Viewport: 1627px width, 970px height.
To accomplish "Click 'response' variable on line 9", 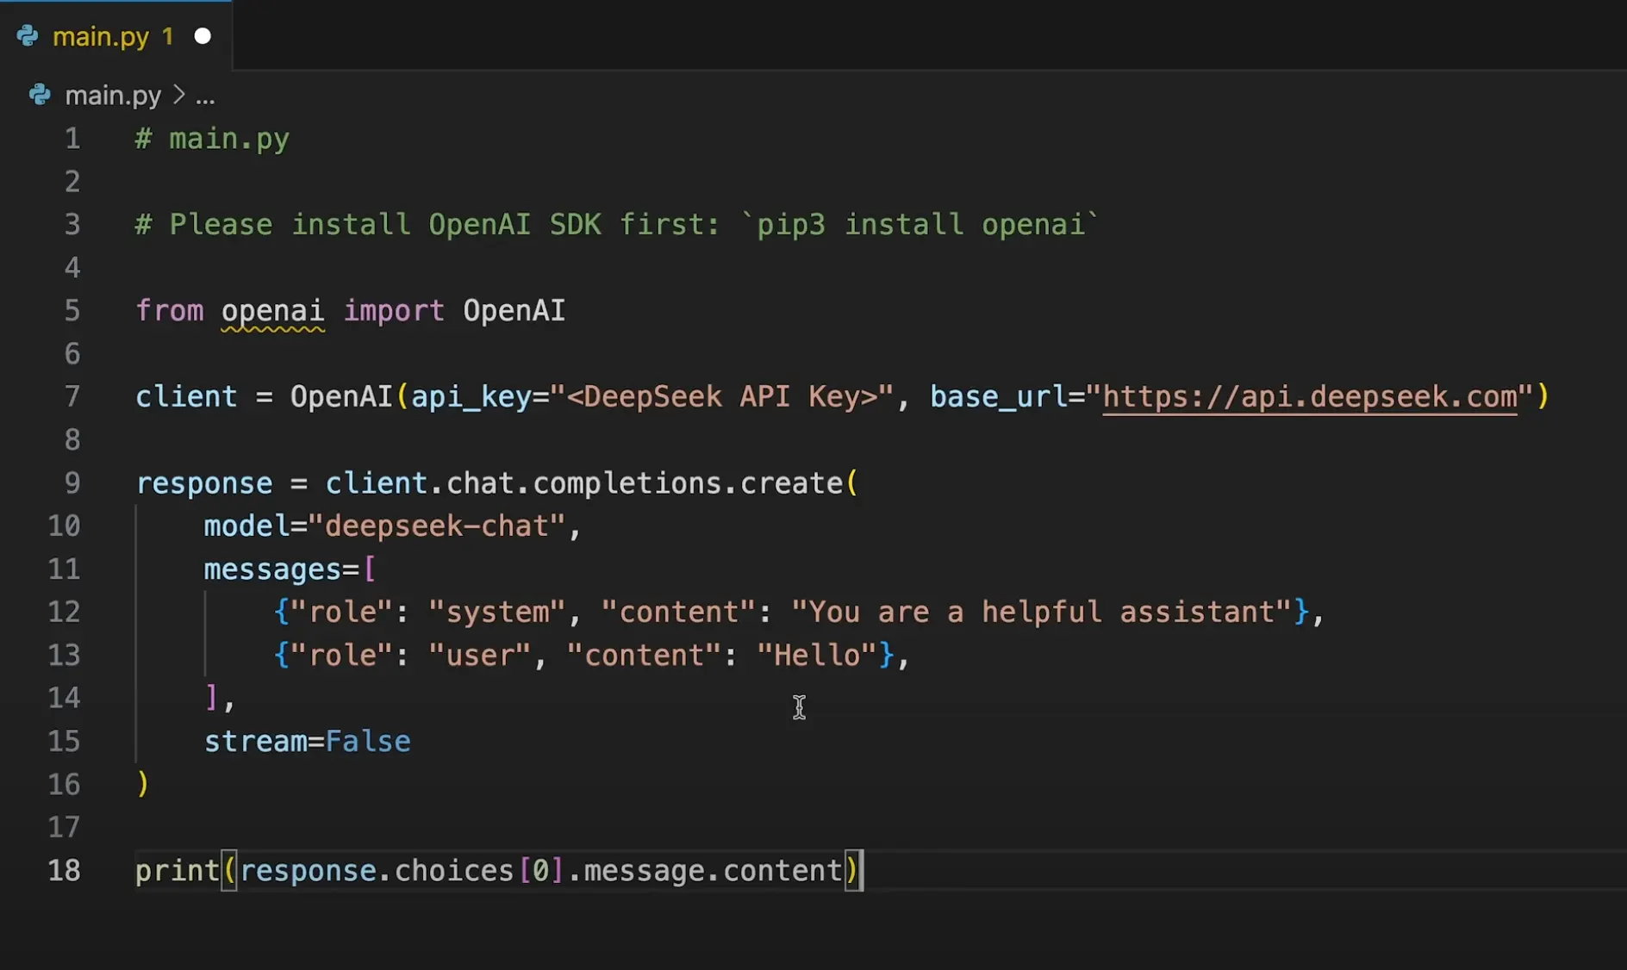I will pos(204,483).
